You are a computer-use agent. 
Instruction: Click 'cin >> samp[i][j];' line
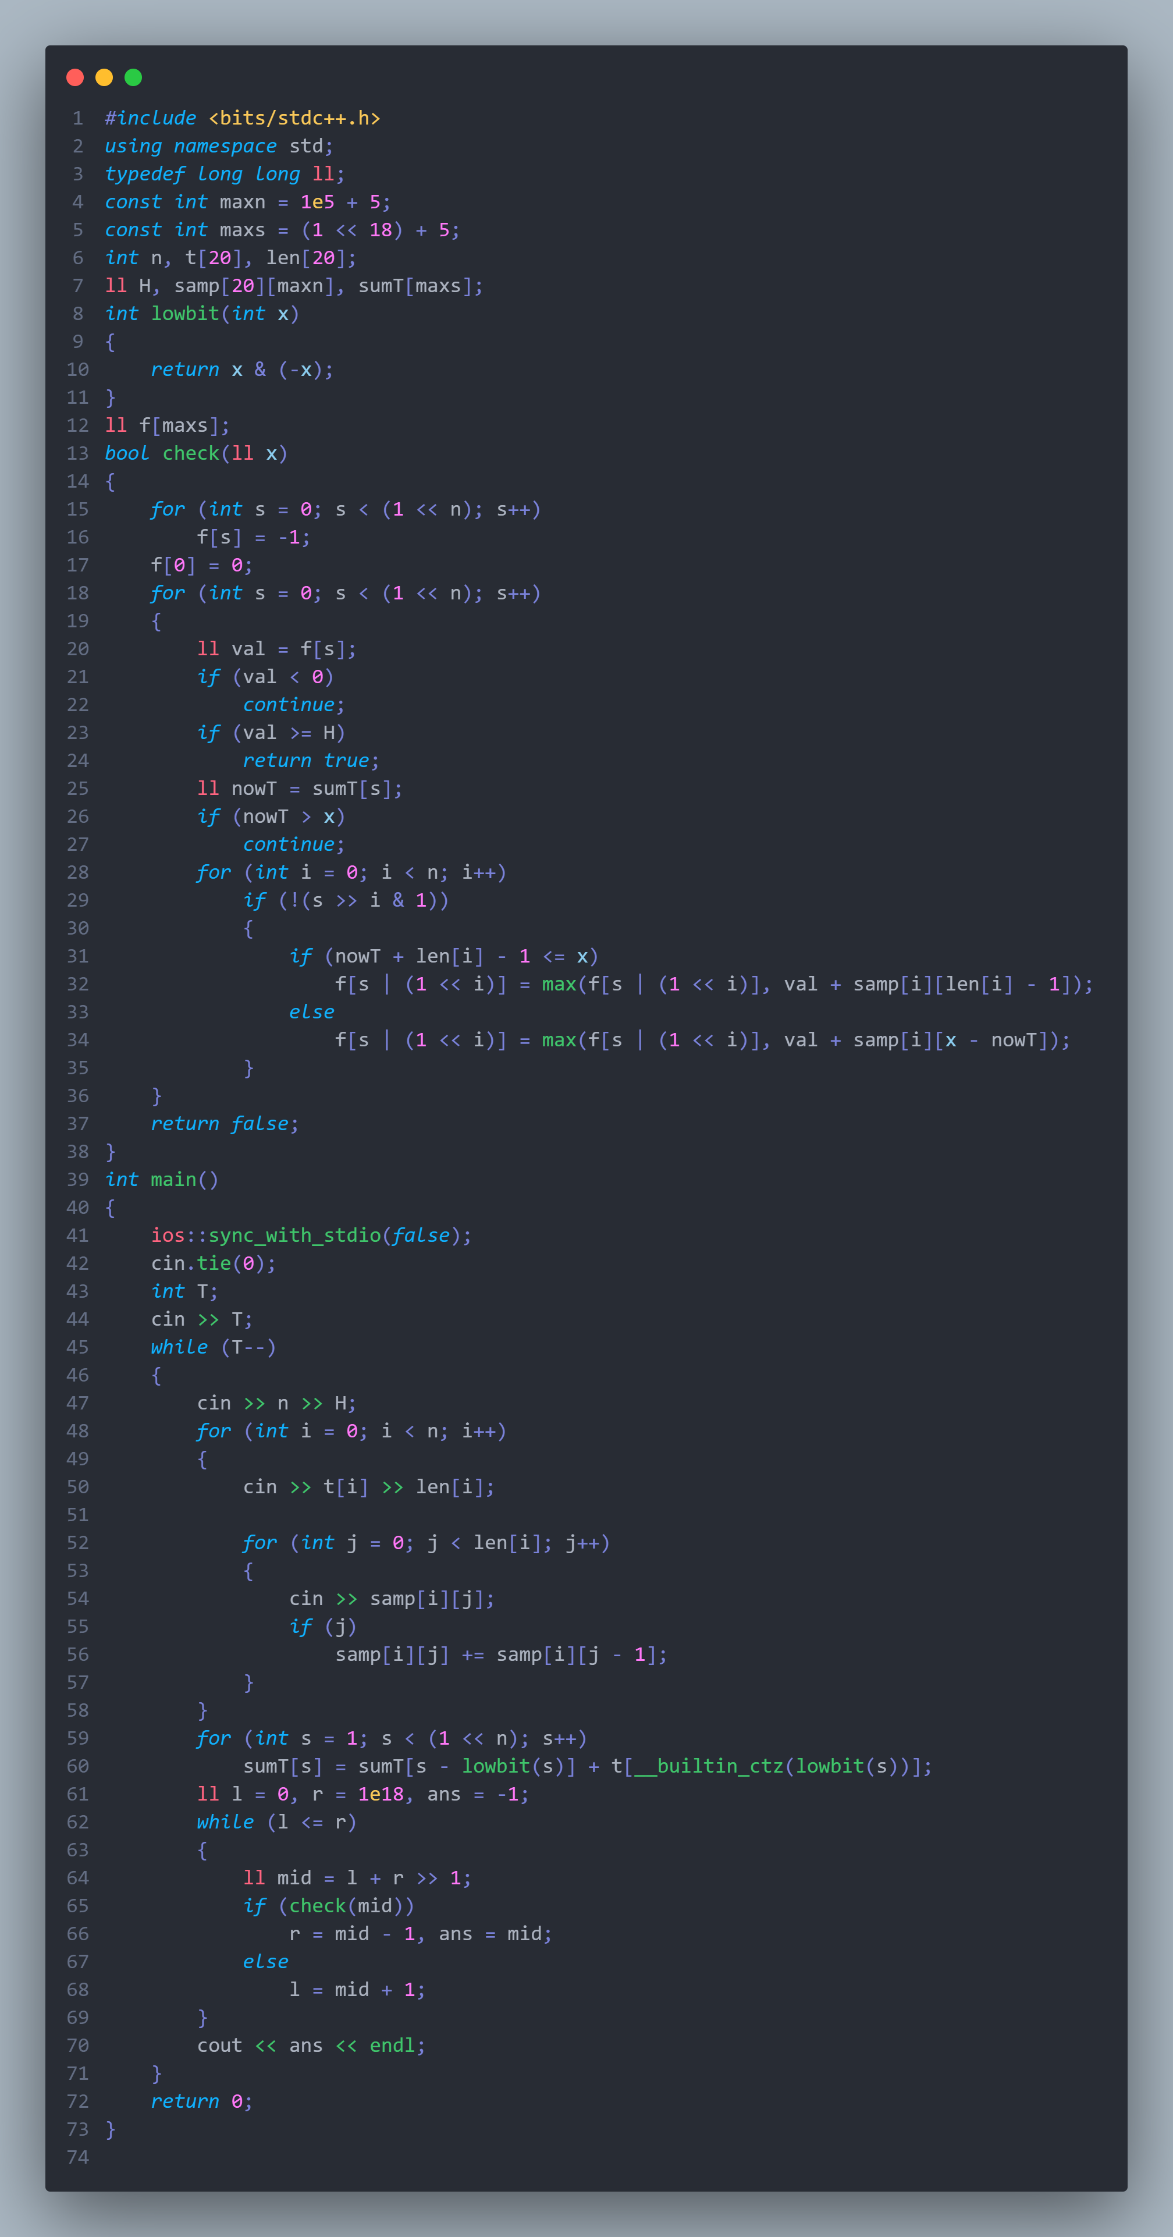392,1599
